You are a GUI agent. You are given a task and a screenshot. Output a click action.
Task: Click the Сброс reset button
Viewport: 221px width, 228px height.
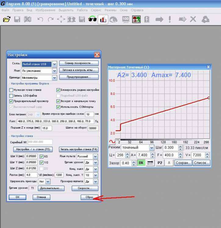pos(89,197)
